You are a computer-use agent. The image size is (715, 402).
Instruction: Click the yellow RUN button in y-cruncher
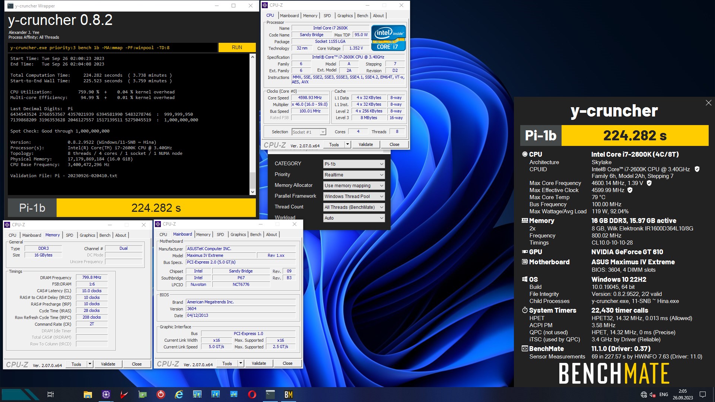click(x=237, y=47)
